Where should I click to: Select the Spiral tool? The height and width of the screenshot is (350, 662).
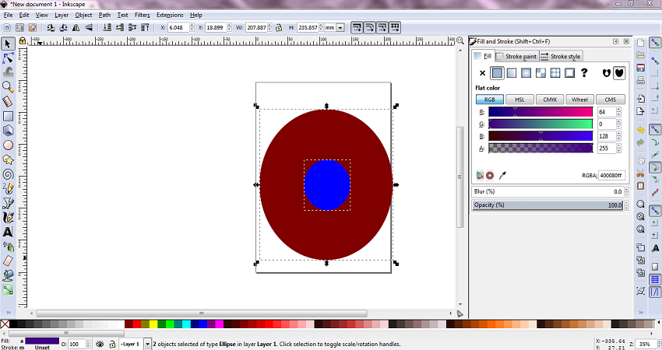click(x=8, y=174)
